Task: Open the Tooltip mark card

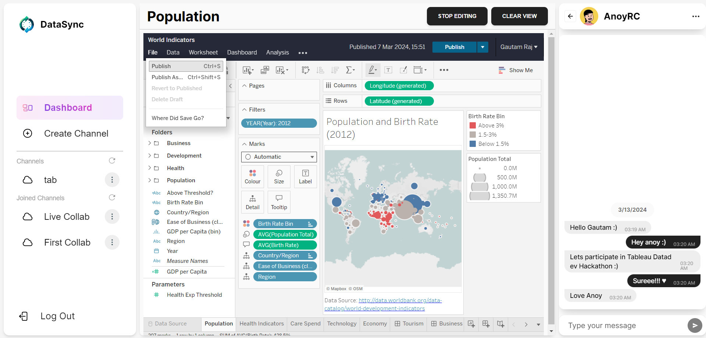Action: pyautogui.click(x=279, y=203)
